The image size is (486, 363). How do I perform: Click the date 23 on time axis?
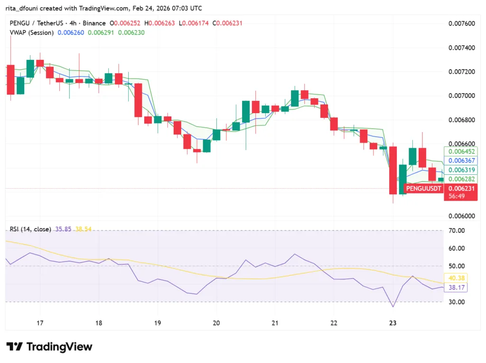393,323
